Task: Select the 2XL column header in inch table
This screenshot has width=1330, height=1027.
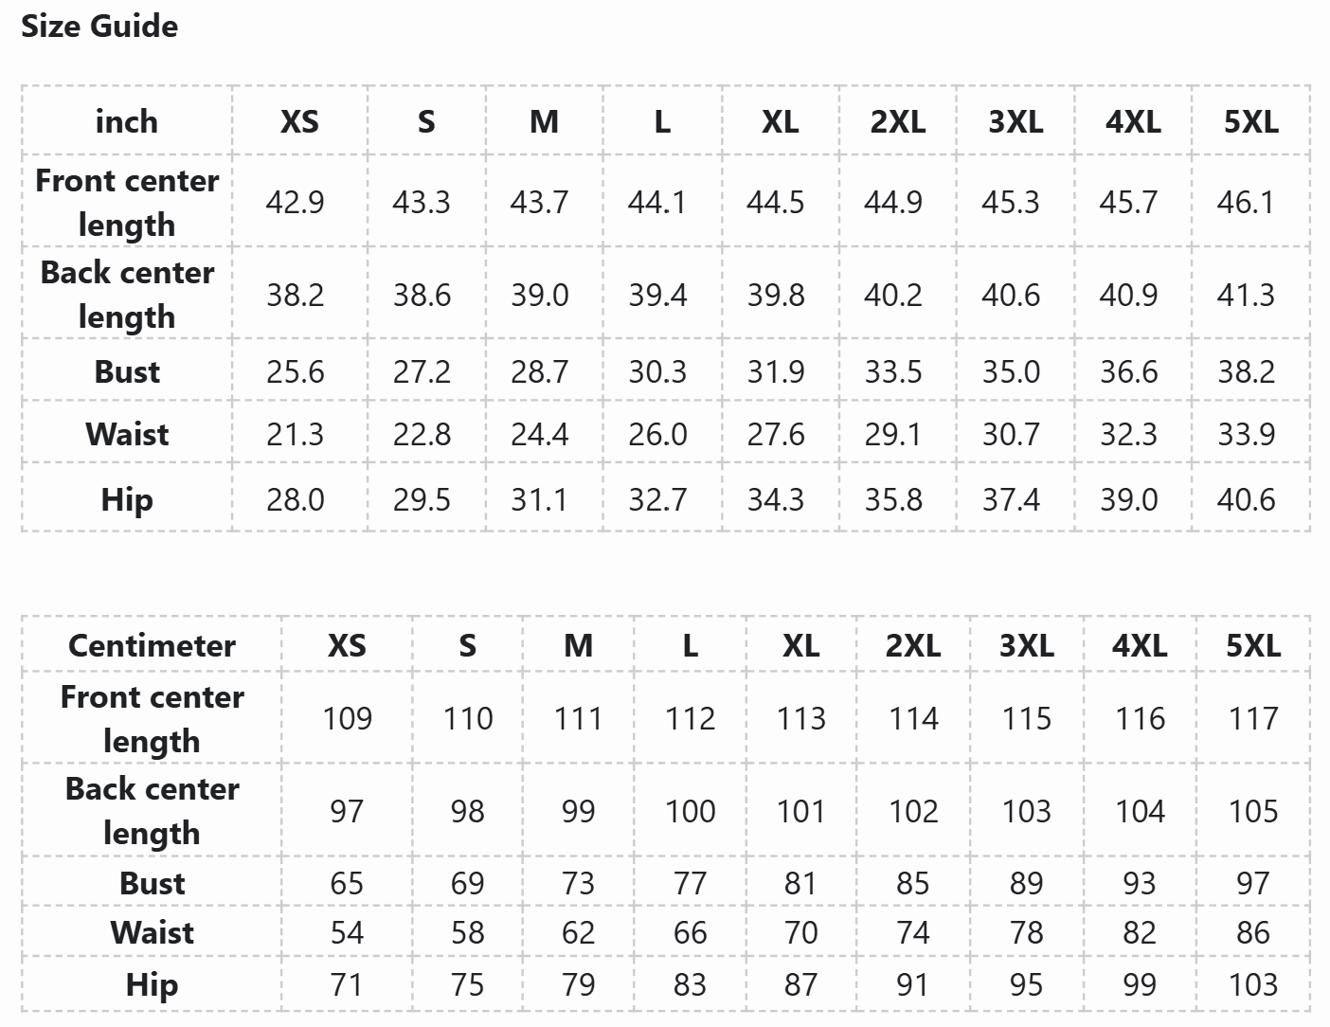Action: click(897, 121)
